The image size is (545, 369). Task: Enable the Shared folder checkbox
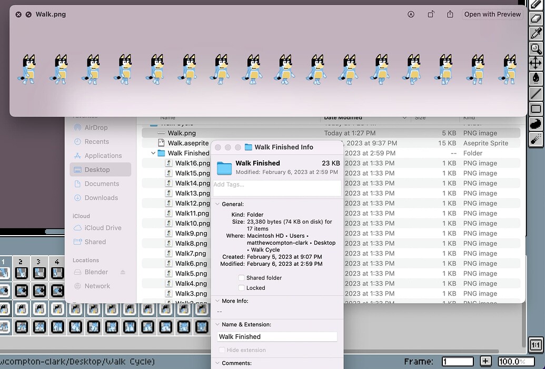(x=241, y=278)
